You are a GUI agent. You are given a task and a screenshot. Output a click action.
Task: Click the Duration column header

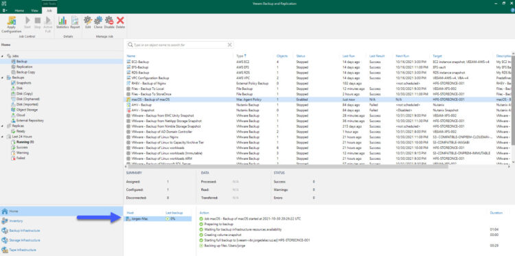coord(496,213)
